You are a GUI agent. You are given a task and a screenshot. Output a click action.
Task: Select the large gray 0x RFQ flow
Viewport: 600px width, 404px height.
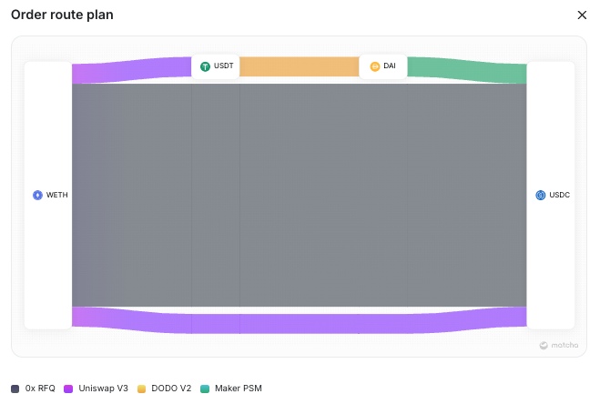299,195
